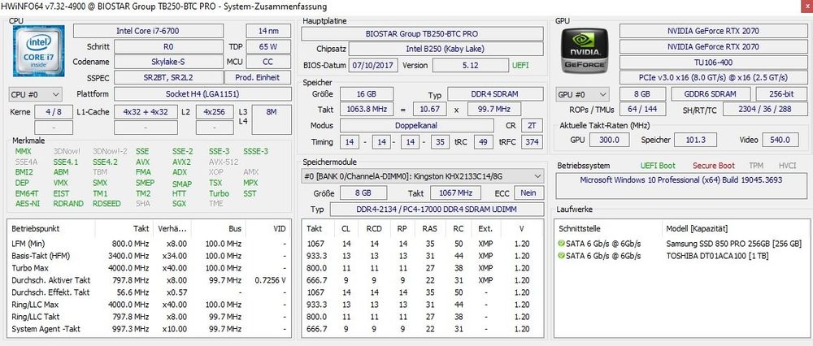Expand the memory module Kingston KHX2133C14/8G dropdown
The image size is (813, 346).
(423, 176)
